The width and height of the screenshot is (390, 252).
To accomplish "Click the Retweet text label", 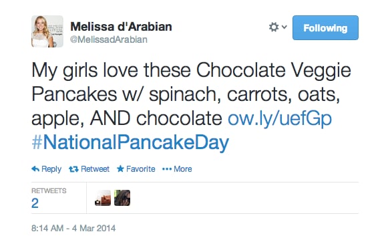I will point(95,169).
